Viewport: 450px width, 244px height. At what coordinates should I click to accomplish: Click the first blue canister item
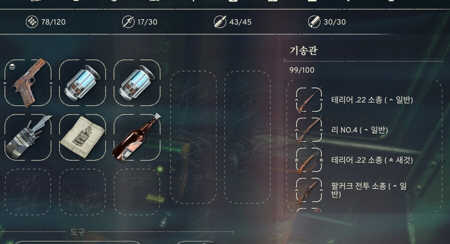[82, 83]
